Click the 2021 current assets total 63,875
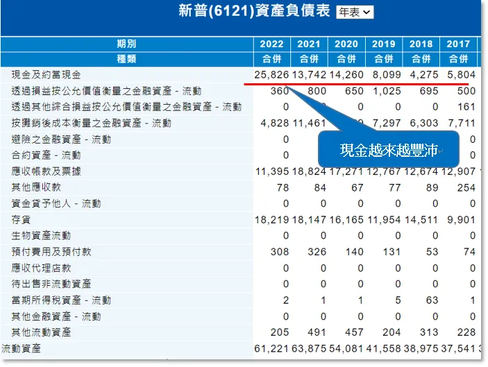 tap(309, 349)
